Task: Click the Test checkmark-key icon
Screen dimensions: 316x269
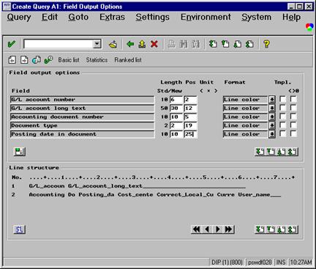Action: [48, 60]
